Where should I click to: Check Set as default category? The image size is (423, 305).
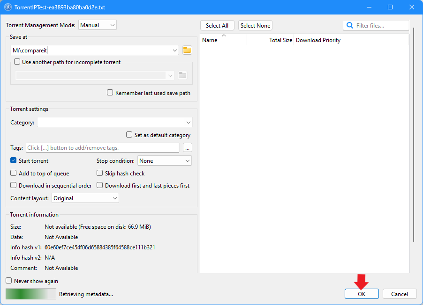(x=129, y=134)
